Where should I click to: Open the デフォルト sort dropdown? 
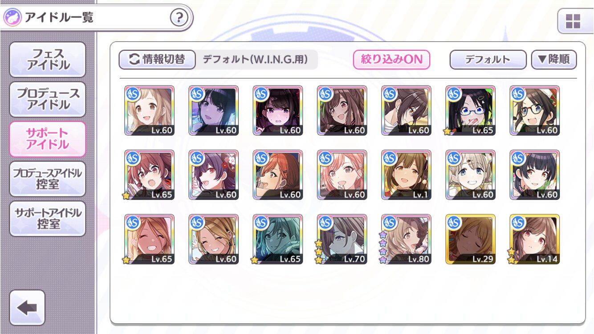point(488,59)
